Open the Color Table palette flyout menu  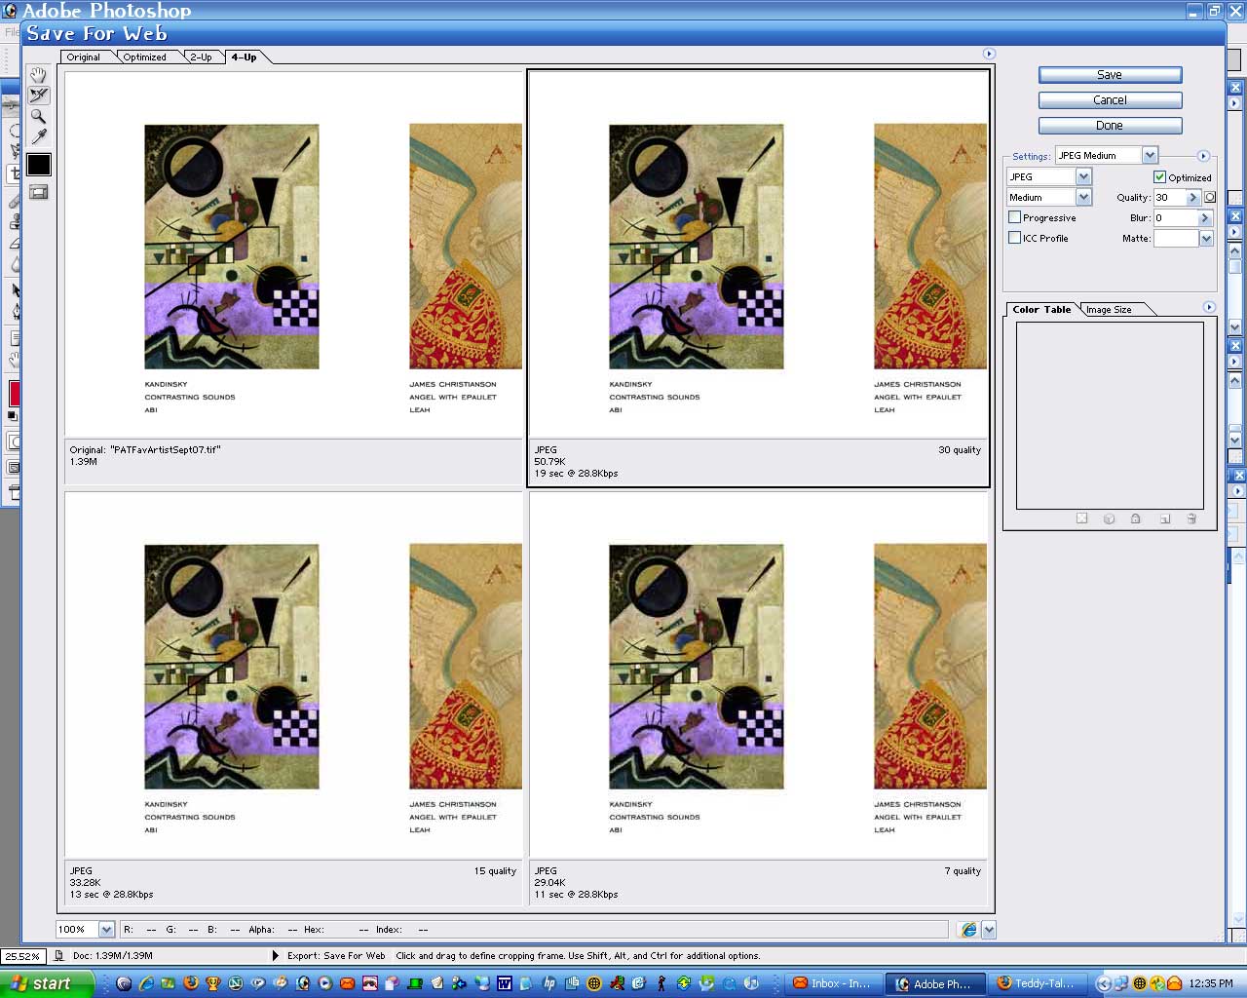1209,307
